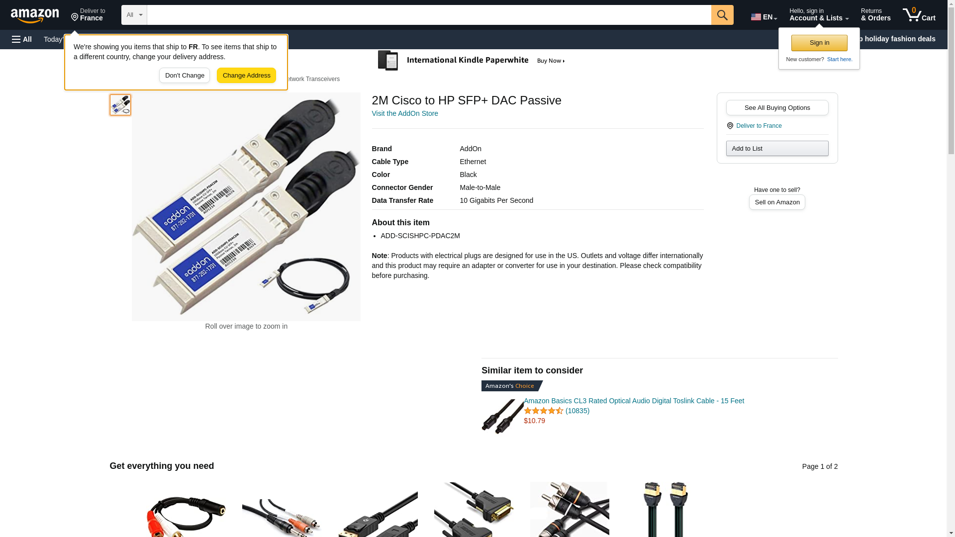The image size is (955, 537).
Task: Open the All hamburger menu
Action: 22,39
